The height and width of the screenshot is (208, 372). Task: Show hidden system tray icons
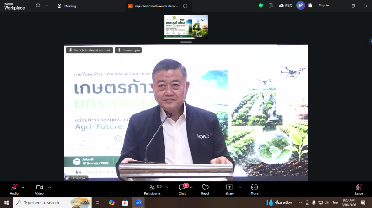[x=301, y=202]
